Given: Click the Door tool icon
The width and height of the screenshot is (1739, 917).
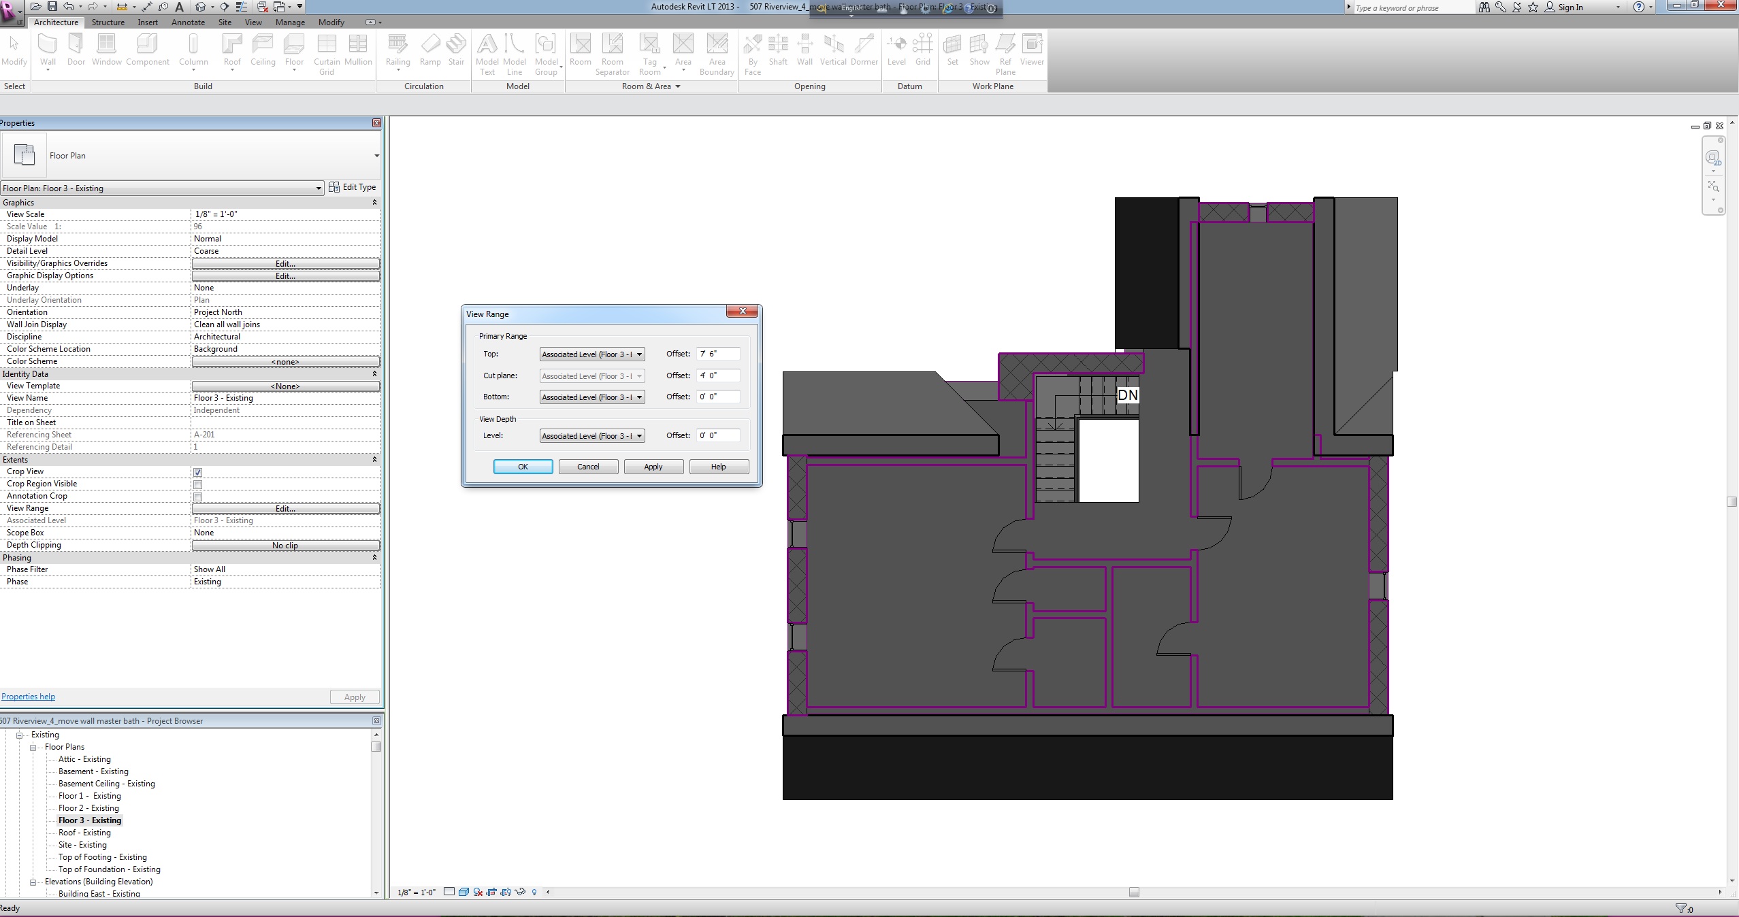Looking at the screenshot, I should coord(76,46).
